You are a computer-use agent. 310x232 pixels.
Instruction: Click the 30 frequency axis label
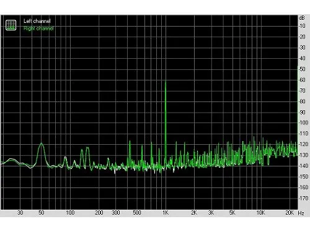tap(20, 213)
